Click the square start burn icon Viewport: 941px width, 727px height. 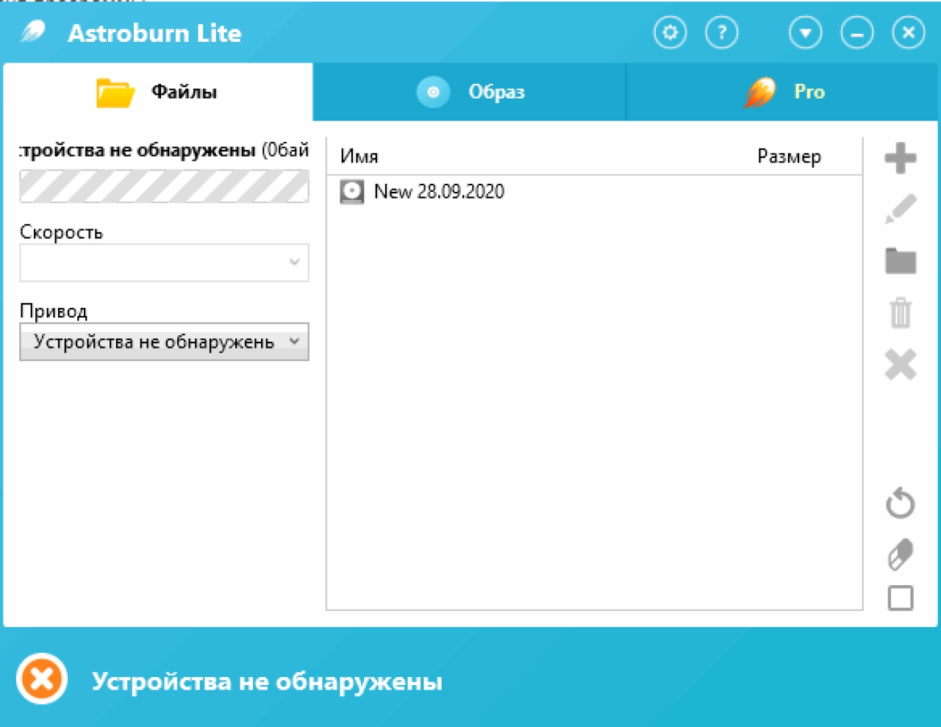[901, 598]
